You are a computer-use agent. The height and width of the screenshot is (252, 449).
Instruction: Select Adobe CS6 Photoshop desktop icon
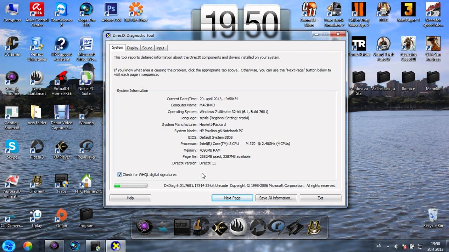pyautogui.click(x=111, y=12)
